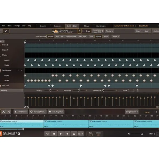159x160 pixels.
Task: Select Blast Beat velocity style
Action: [x=82, y=37]
